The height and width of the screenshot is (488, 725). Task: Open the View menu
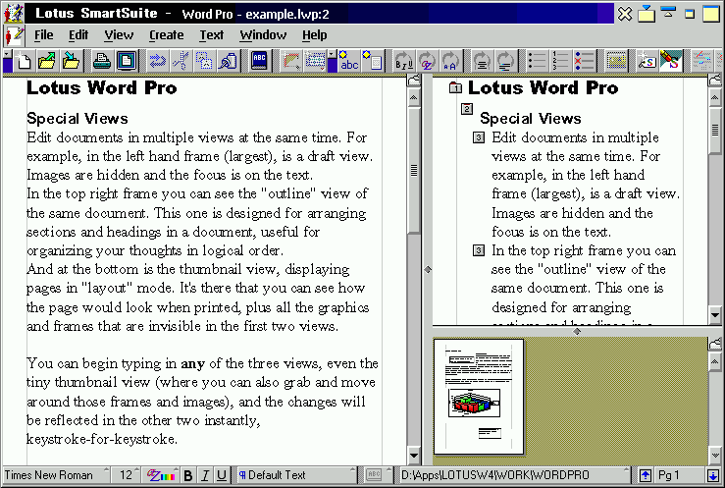click(119, 35)
